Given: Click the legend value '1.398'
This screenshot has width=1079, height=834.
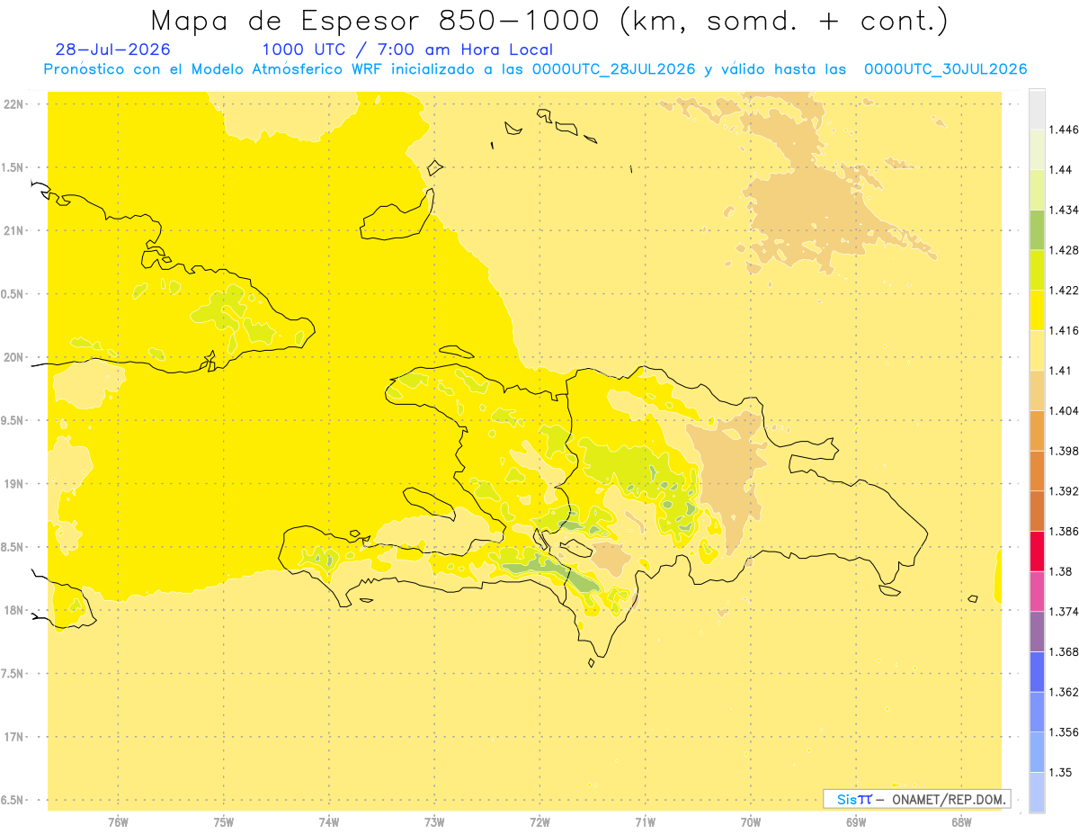Looking at the screenshot, I should (1064, 451).
